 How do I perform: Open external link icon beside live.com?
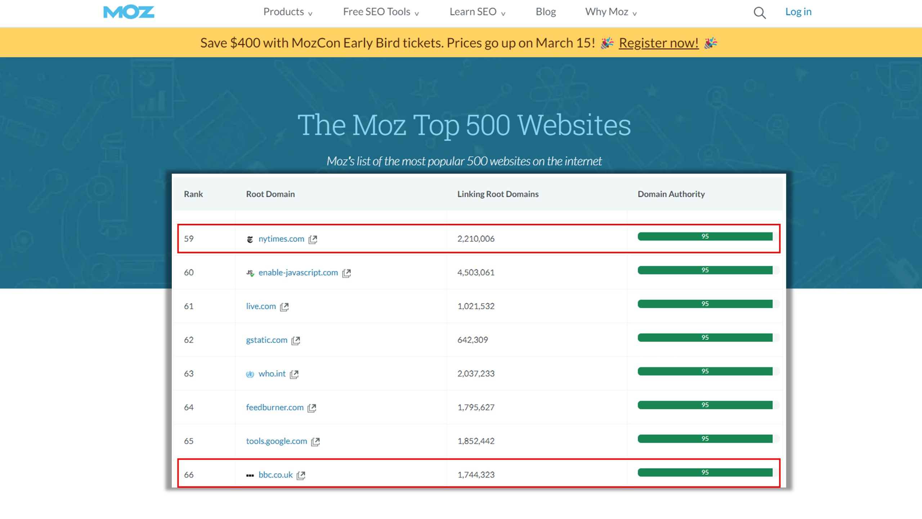(x=284, y=307)
